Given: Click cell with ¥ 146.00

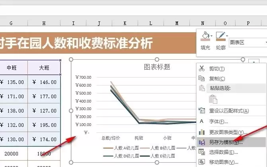Looking at the screenshot, I should pos(44,82).
